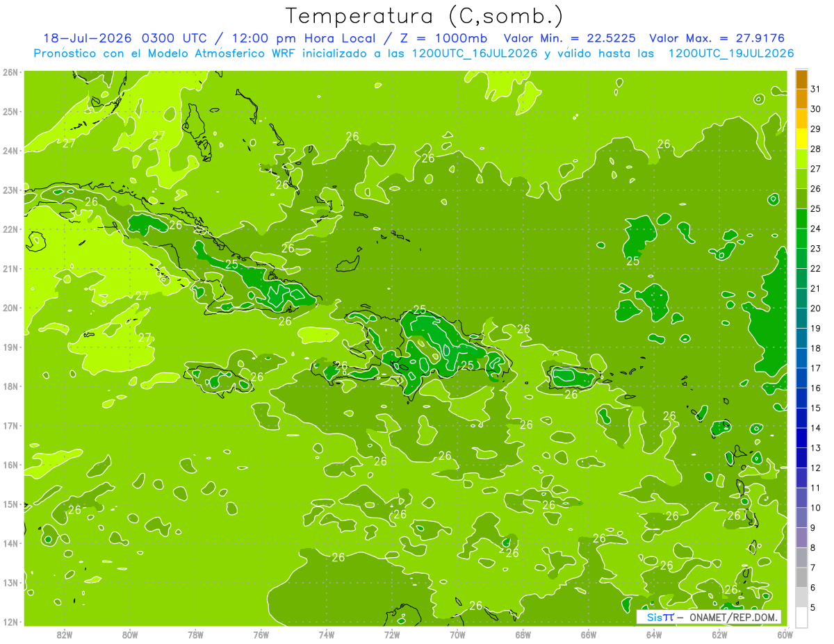Click the 78W longitude axis label
Image resolution: width=834 pixels, height=644 pixels.
(195, 634)
